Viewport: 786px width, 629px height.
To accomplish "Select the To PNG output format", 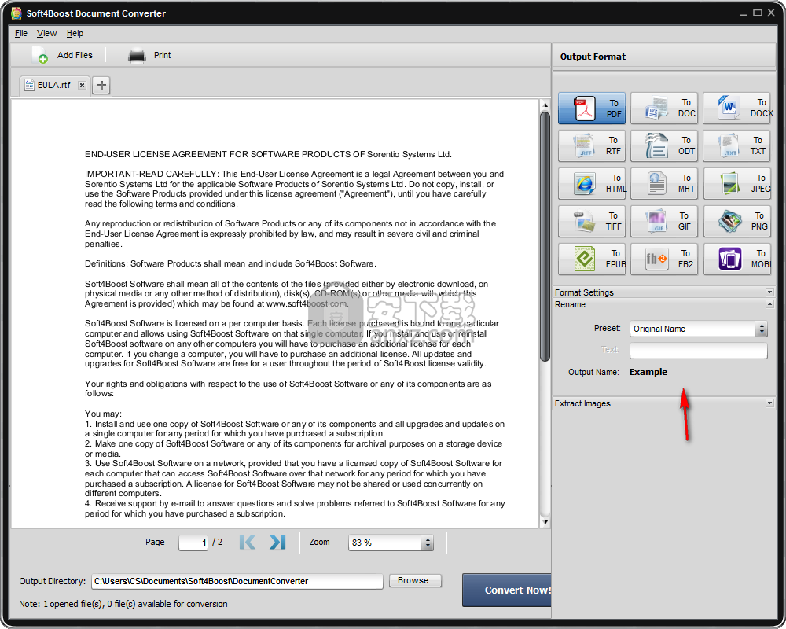I will [x=737, y=221].
